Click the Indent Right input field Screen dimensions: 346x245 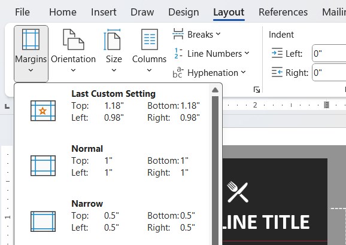click(329, 72)
